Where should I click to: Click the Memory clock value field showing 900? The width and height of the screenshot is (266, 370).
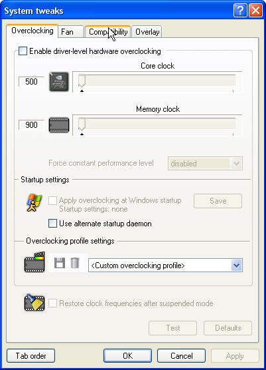coord(31,124)
